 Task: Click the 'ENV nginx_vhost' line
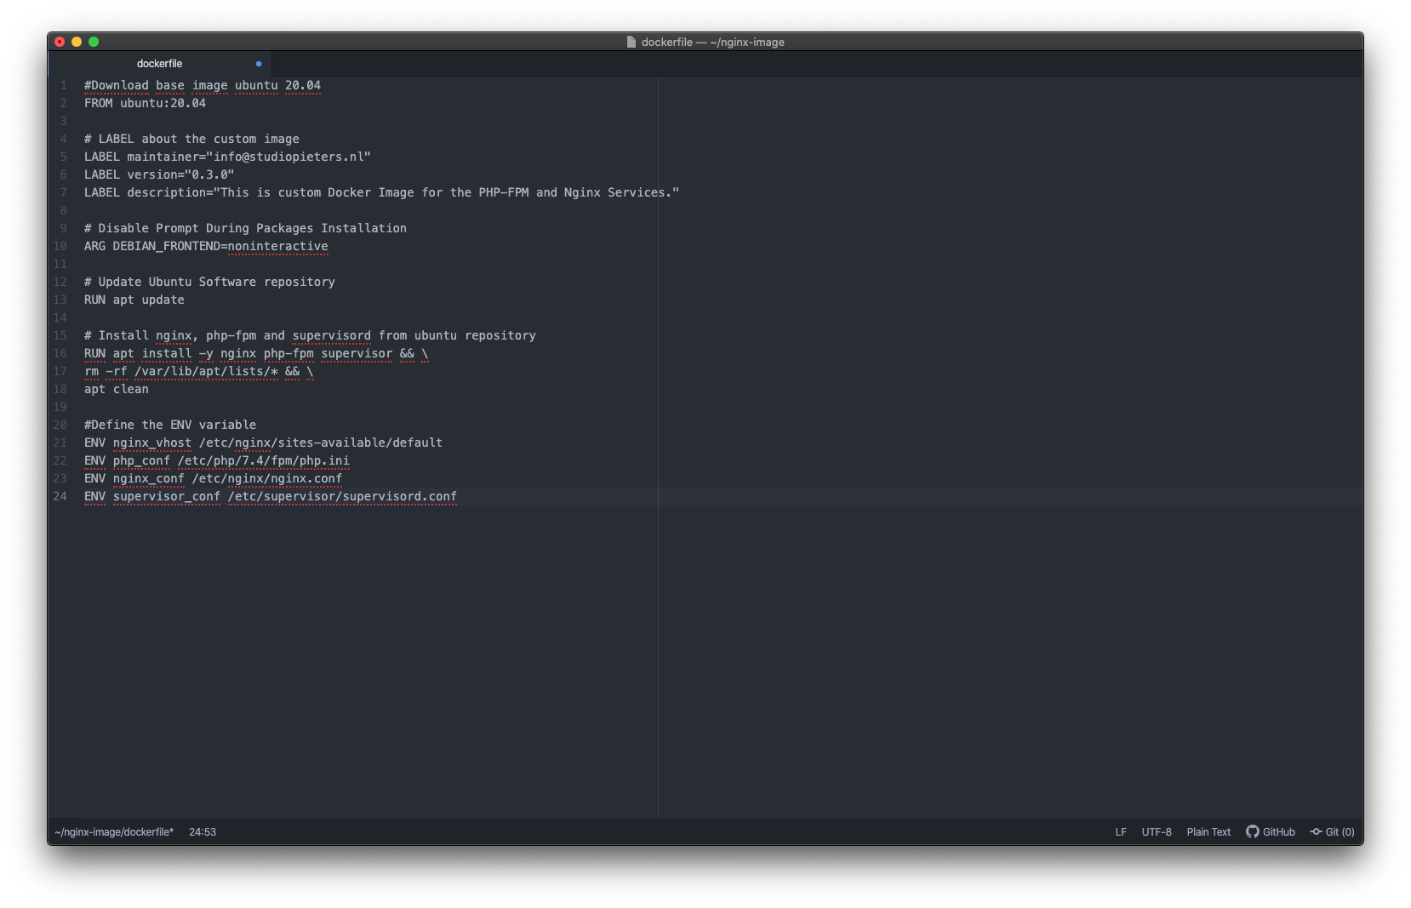(263, 443)
